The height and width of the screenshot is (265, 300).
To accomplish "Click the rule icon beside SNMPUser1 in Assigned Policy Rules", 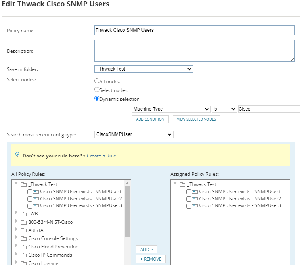I will click(x=195, y=192).
